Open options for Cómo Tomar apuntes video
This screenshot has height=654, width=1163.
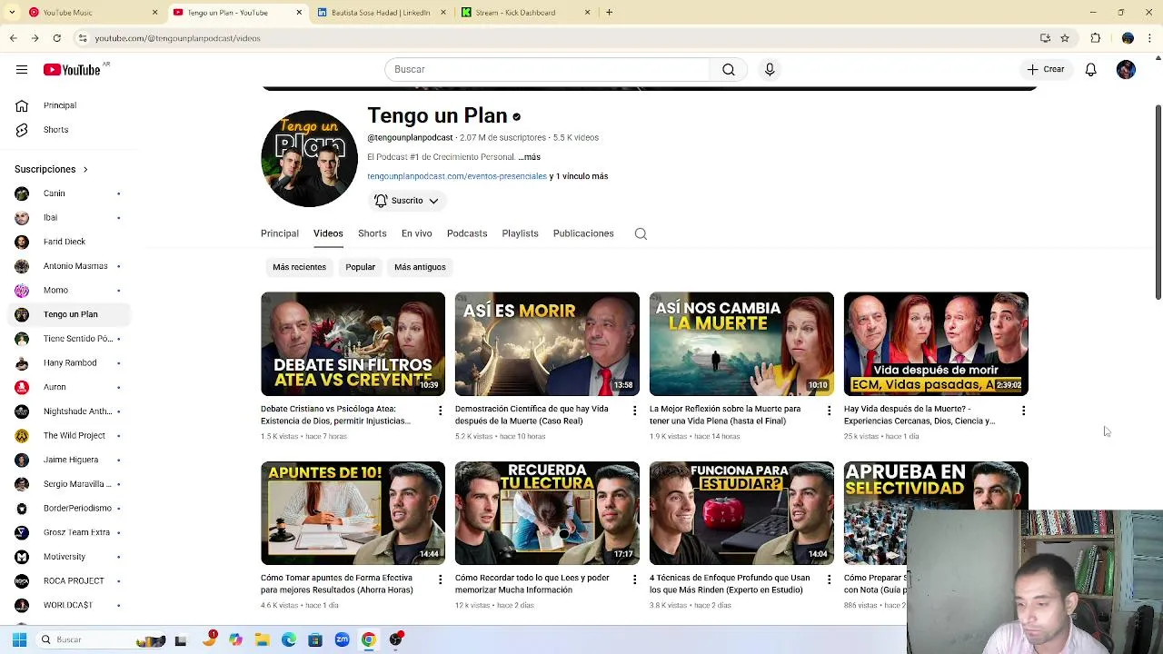(x=441, y=580)
